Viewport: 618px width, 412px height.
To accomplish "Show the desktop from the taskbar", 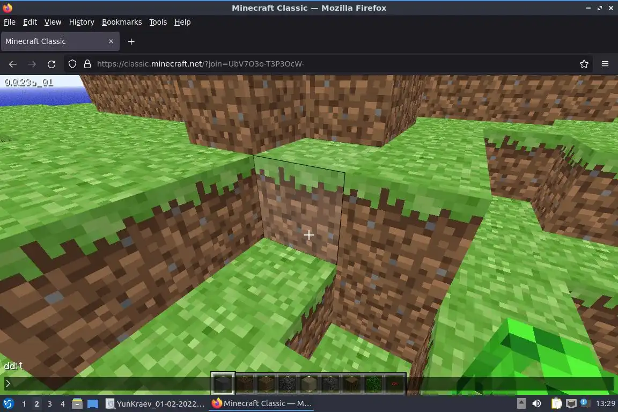I will [x=93, y=403].
